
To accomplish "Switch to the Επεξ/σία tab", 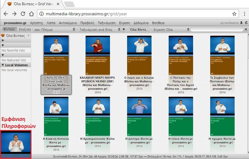I will tap(24, 29).
